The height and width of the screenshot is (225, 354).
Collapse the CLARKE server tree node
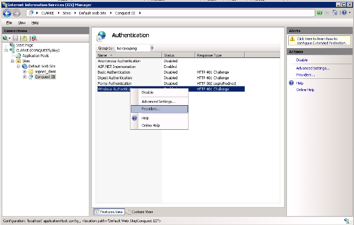tap(6, 50)
